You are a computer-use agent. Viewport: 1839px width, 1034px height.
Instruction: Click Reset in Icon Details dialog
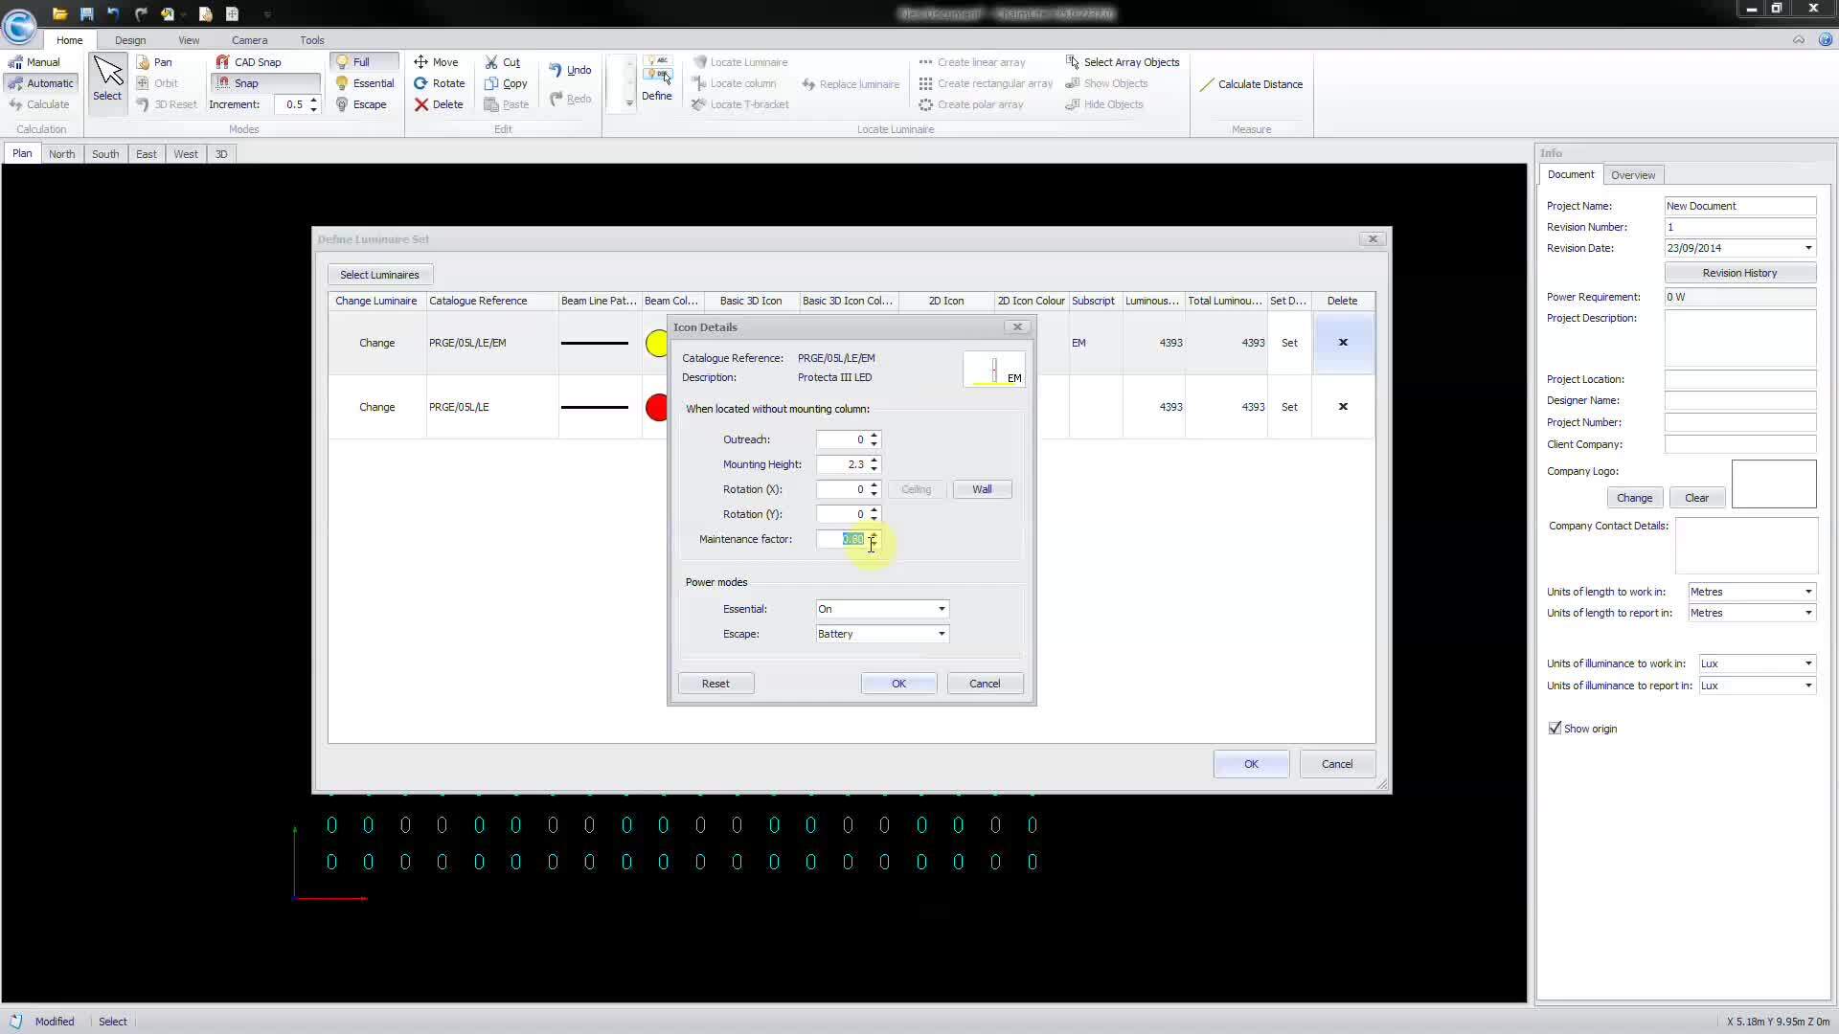tap(715, 684)
